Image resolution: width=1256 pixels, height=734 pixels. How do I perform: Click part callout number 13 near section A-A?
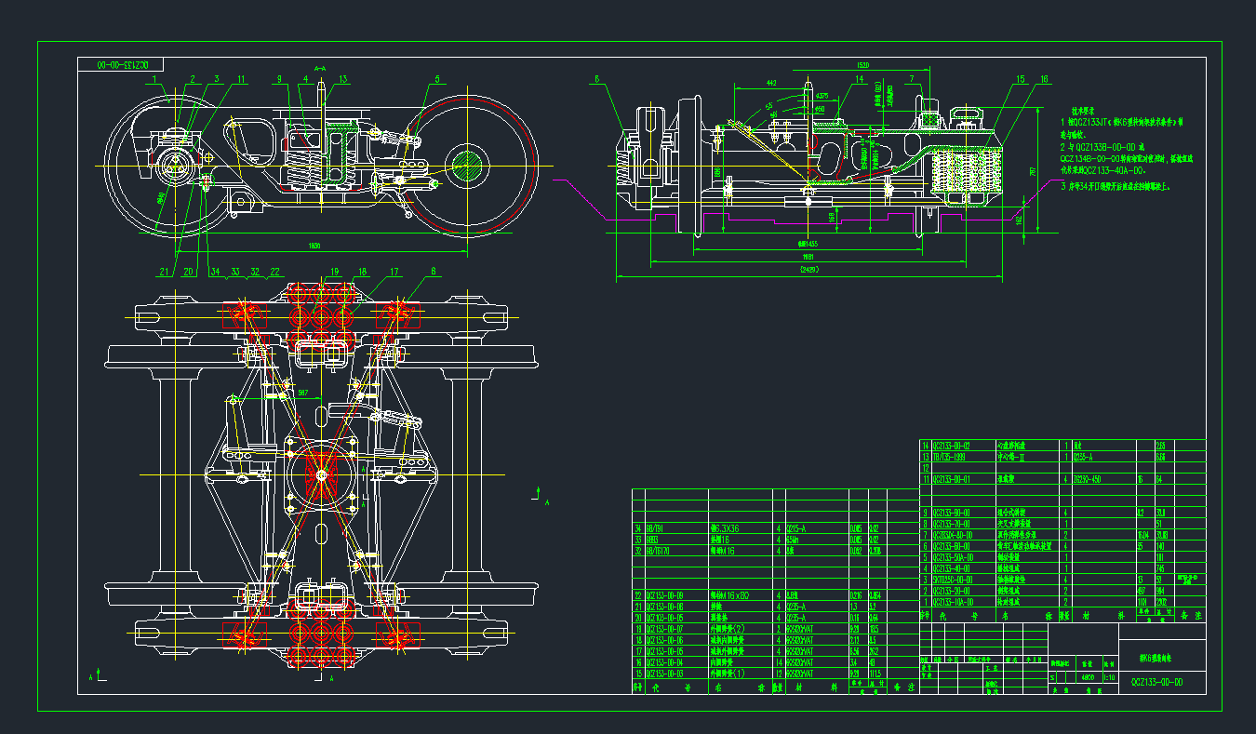click(x=342, y=80)
